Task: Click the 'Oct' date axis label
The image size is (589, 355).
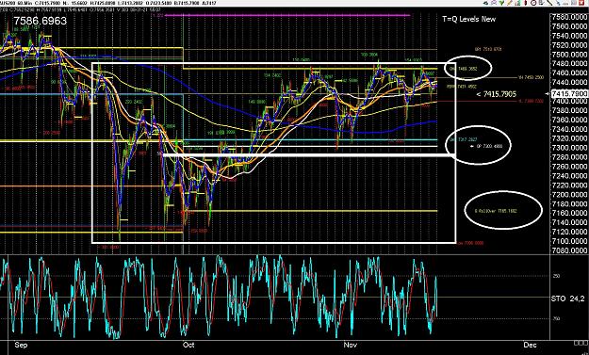Action: pos(188,345)
